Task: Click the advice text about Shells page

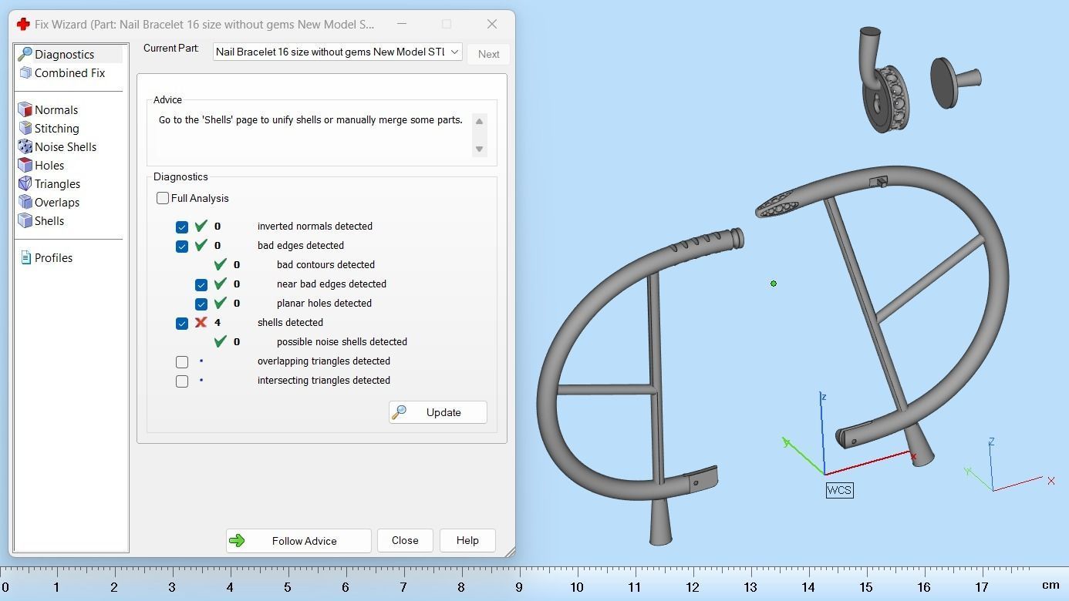Action: pos(310,120)
